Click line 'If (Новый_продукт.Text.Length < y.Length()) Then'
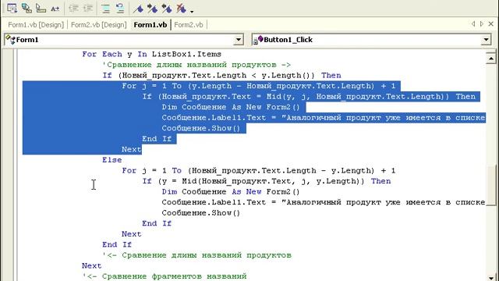The height and width of the screenshot is (281, 499). (221, 76)
